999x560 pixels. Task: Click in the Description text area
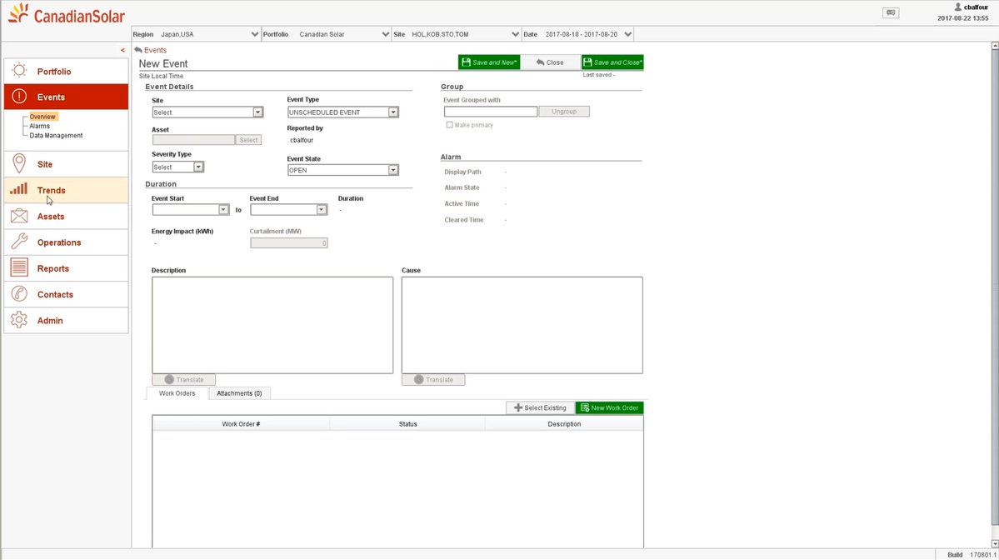[272, 325]
